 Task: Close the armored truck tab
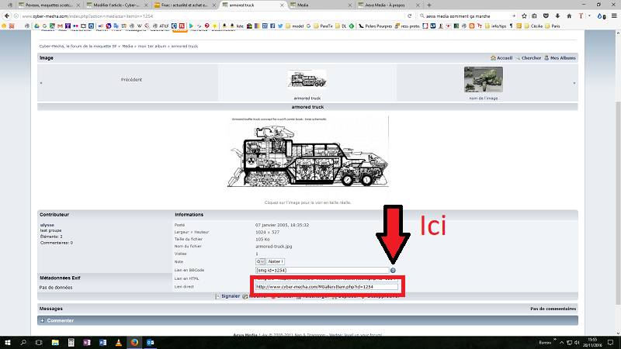pyautogui.click(x=282, y=5)
